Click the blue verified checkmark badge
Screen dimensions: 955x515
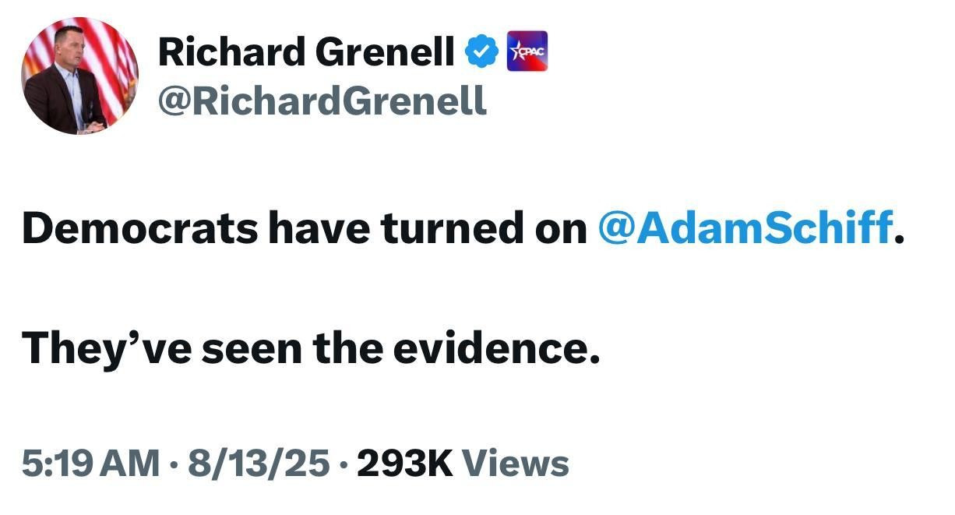pos(481,51)
